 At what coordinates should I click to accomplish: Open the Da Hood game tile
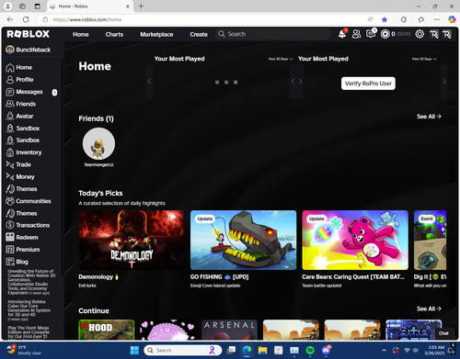point(107,330)
